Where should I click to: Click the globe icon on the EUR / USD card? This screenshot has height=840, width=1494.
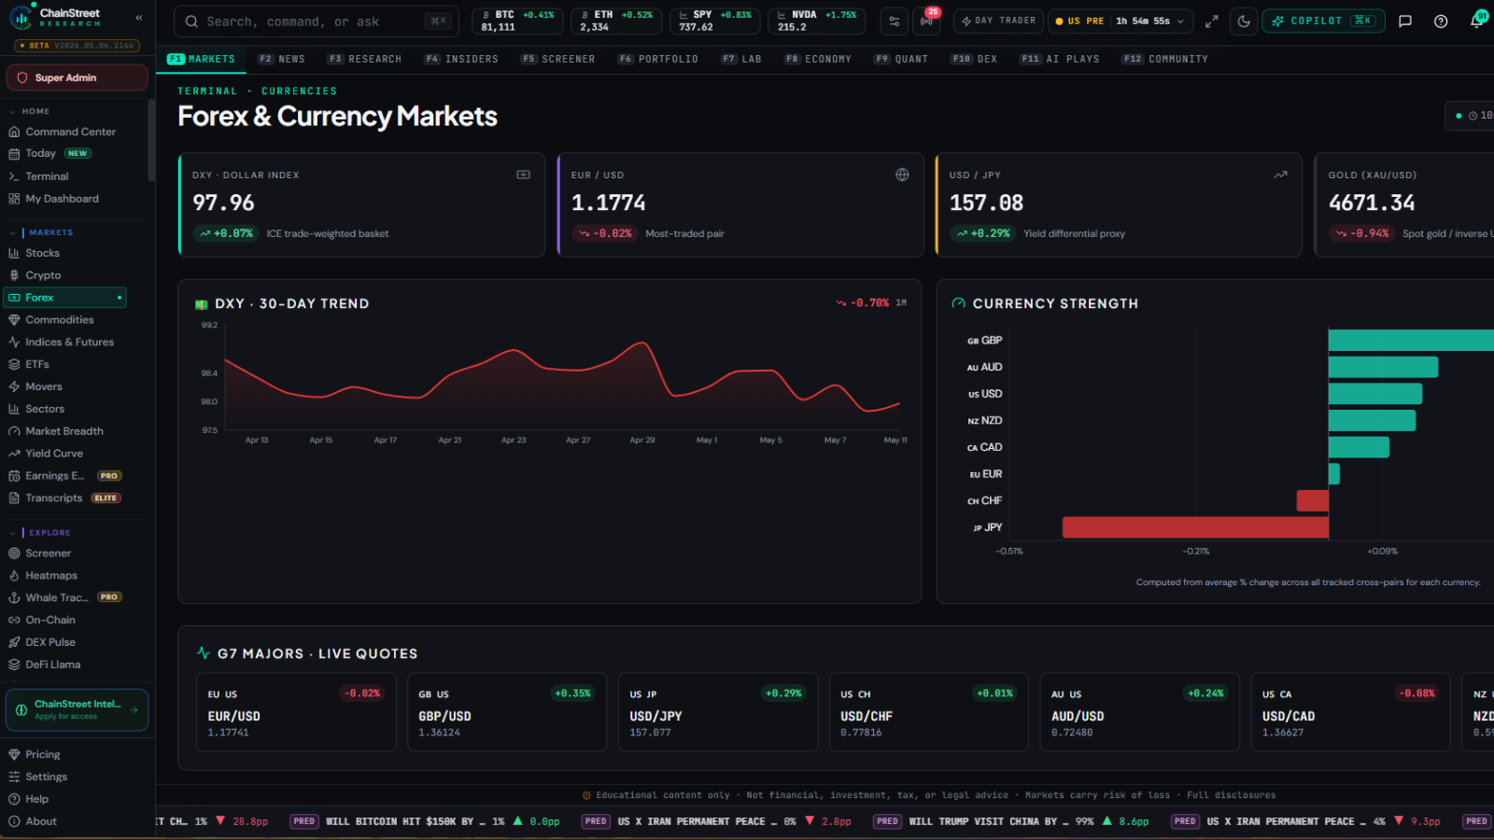[902, 175]
